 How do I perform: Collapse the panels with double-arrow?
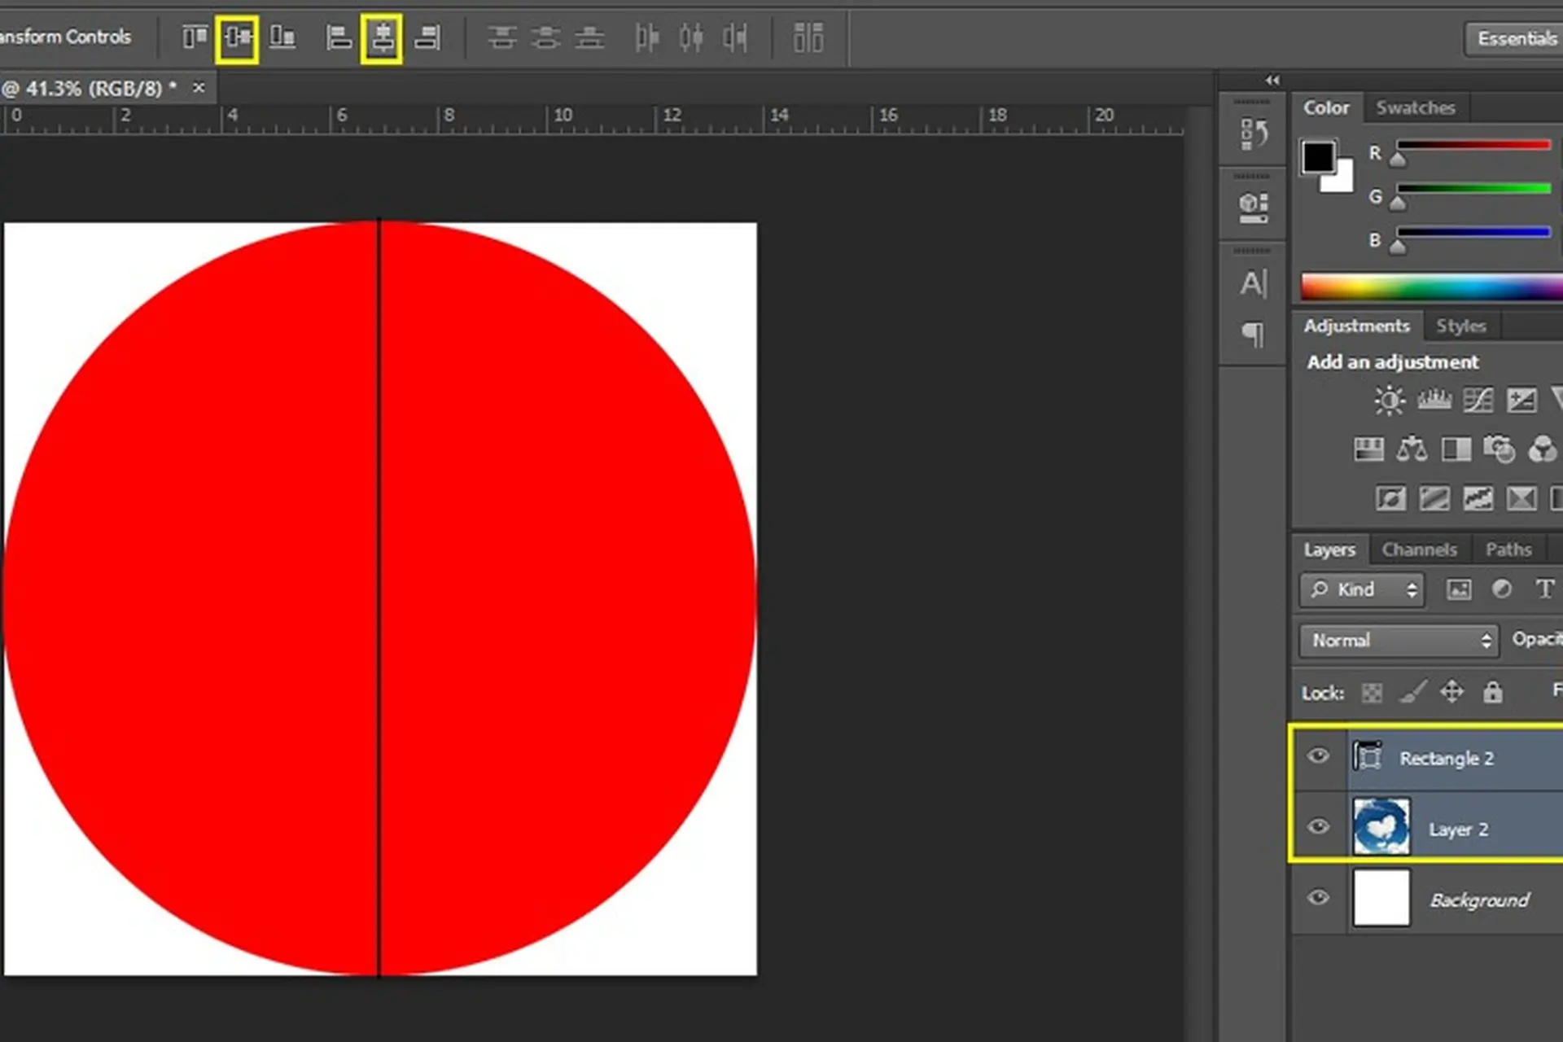coord(1272,80)
